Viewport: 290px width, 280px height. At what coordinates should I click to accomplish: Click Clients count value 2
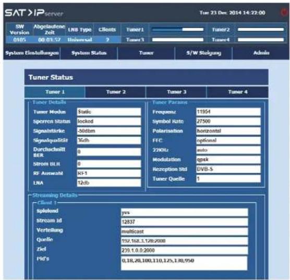coord(107,40)
